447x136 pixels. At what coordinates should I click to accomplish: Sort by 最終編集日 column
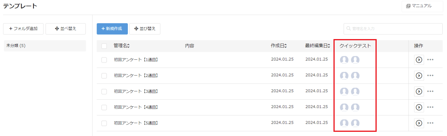317,46
